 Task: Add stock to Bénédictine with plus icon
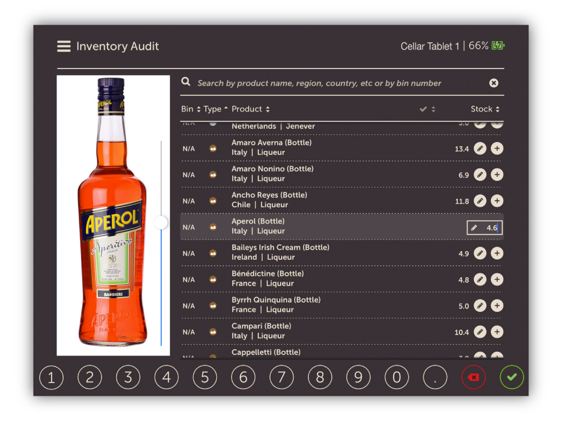[x=497, y=279]
